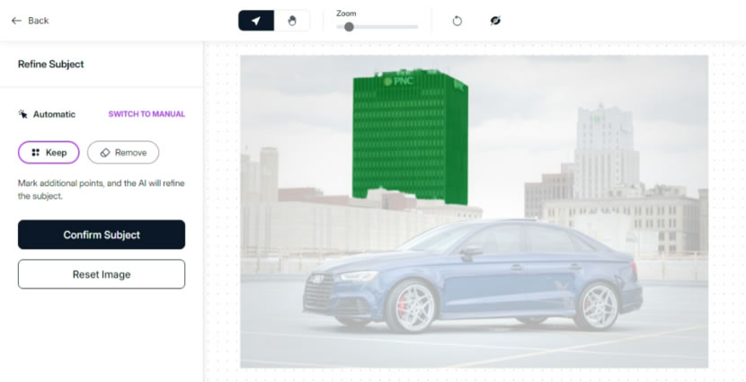This screenshot has height=382, width=746.
Task: Click the Confirm Subject button
Action: pos(102,235)
